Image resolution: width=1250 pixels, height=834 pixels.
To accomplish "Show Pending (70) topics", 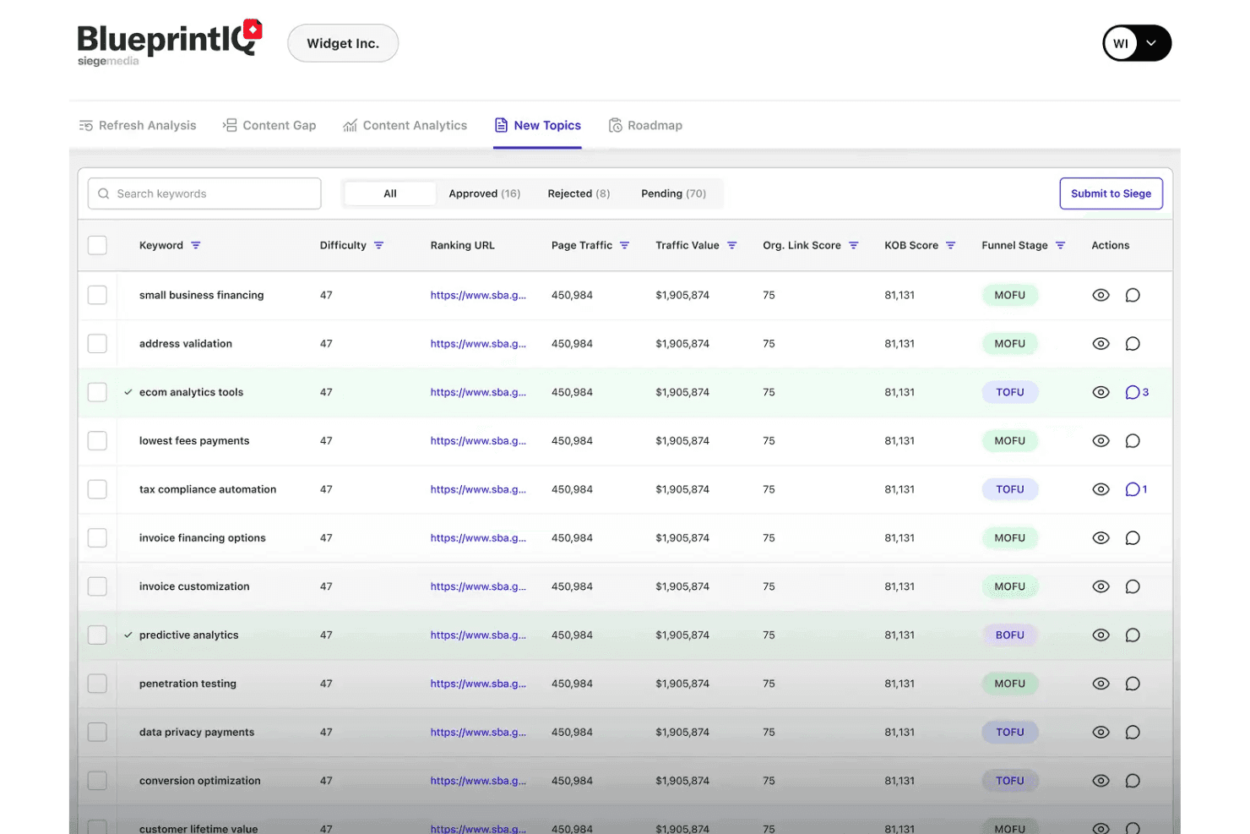I will (673, 194).
